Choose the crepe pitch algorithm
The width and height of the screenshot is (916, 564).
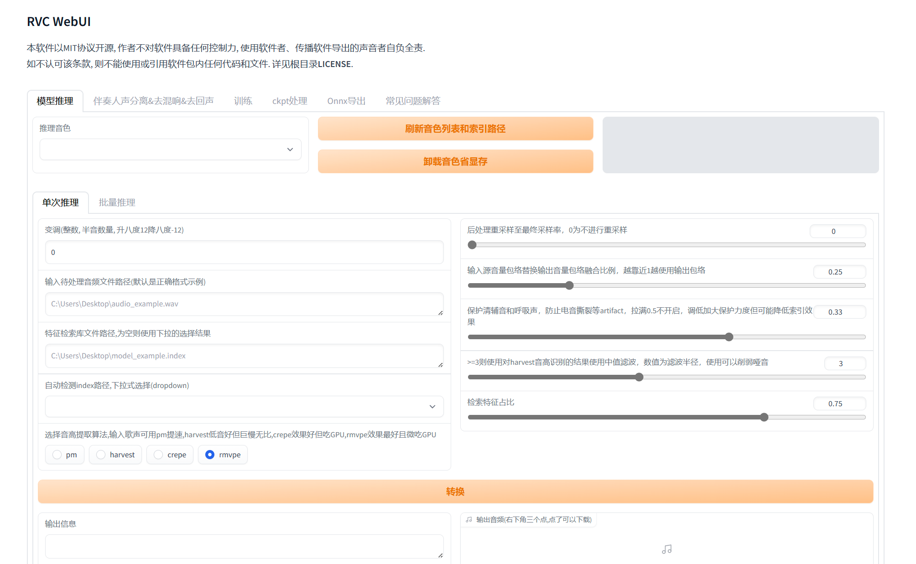click(158, 455)
